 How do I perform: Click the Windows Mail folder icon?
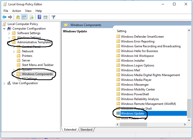(118, 70)
